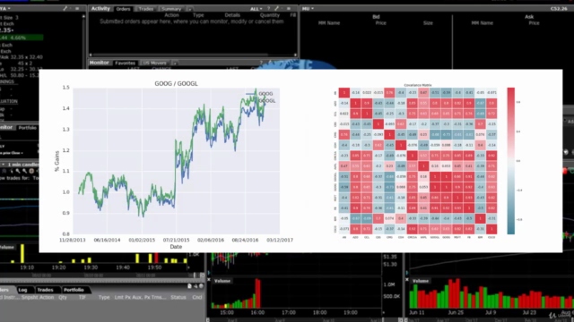Click Trades tab in bottom order panel
Image resolution: width=574 pixels, height=322 pixels.
coord(45,290)
